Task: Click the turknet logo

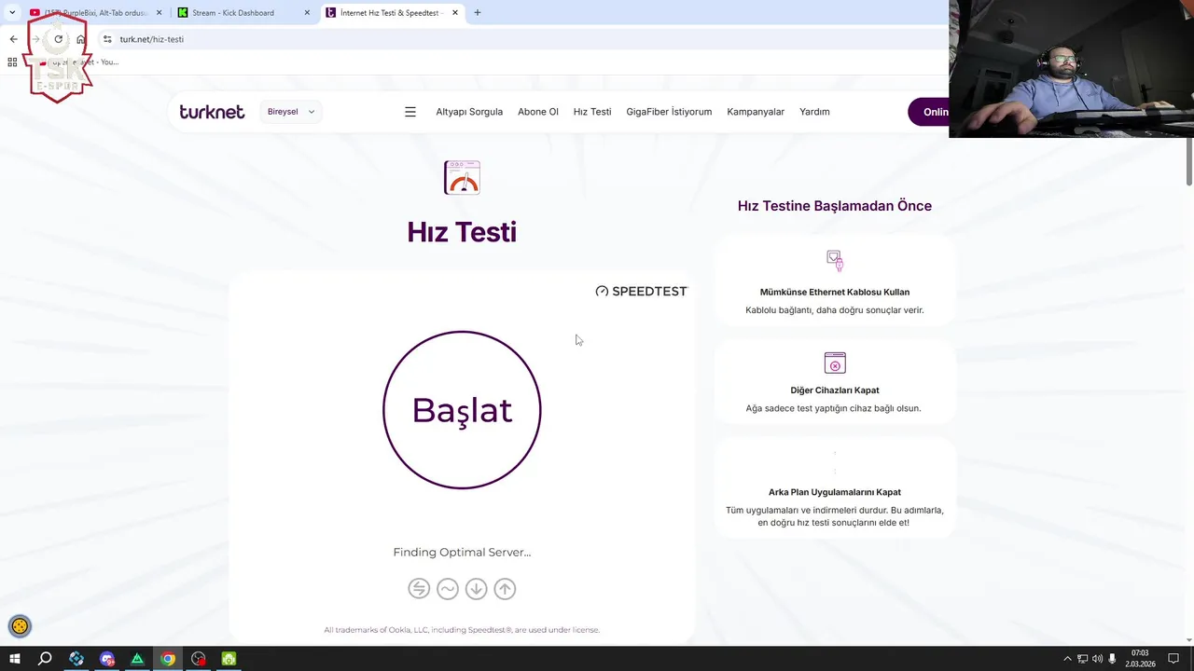Action: click(212, 112)
